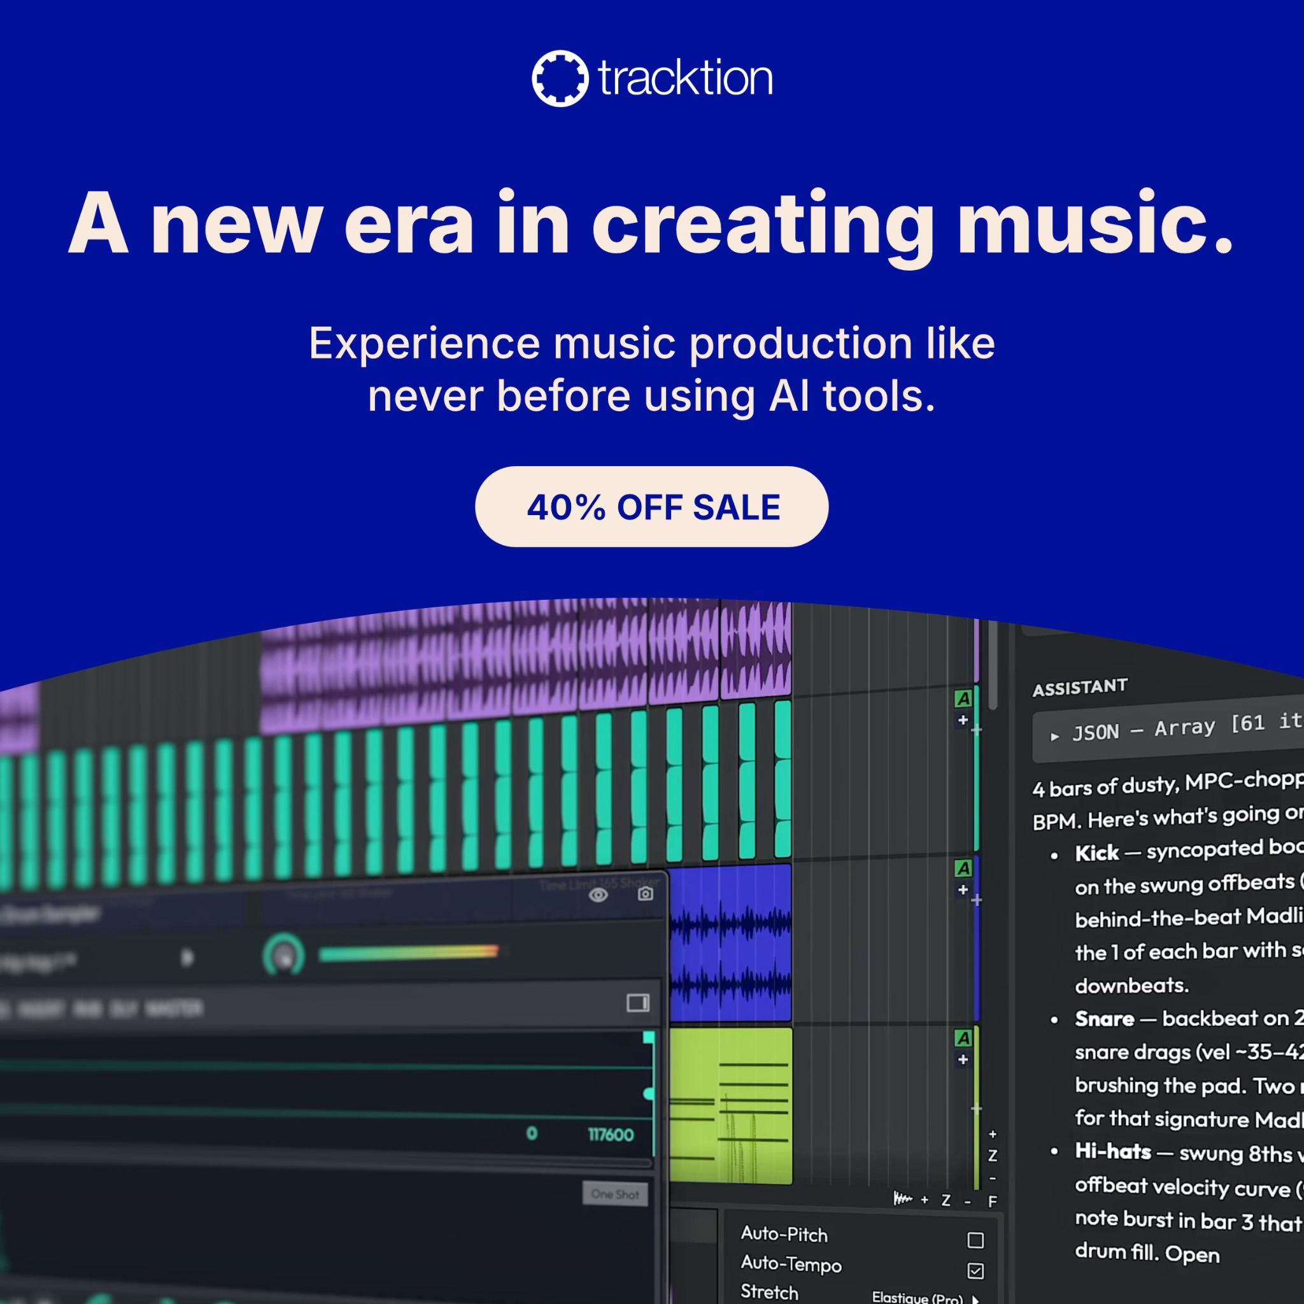Image resolution: width=1304 pixels, height=1304 pixels.
Task: Click the sample start value 0
Action: point(532,1133)
